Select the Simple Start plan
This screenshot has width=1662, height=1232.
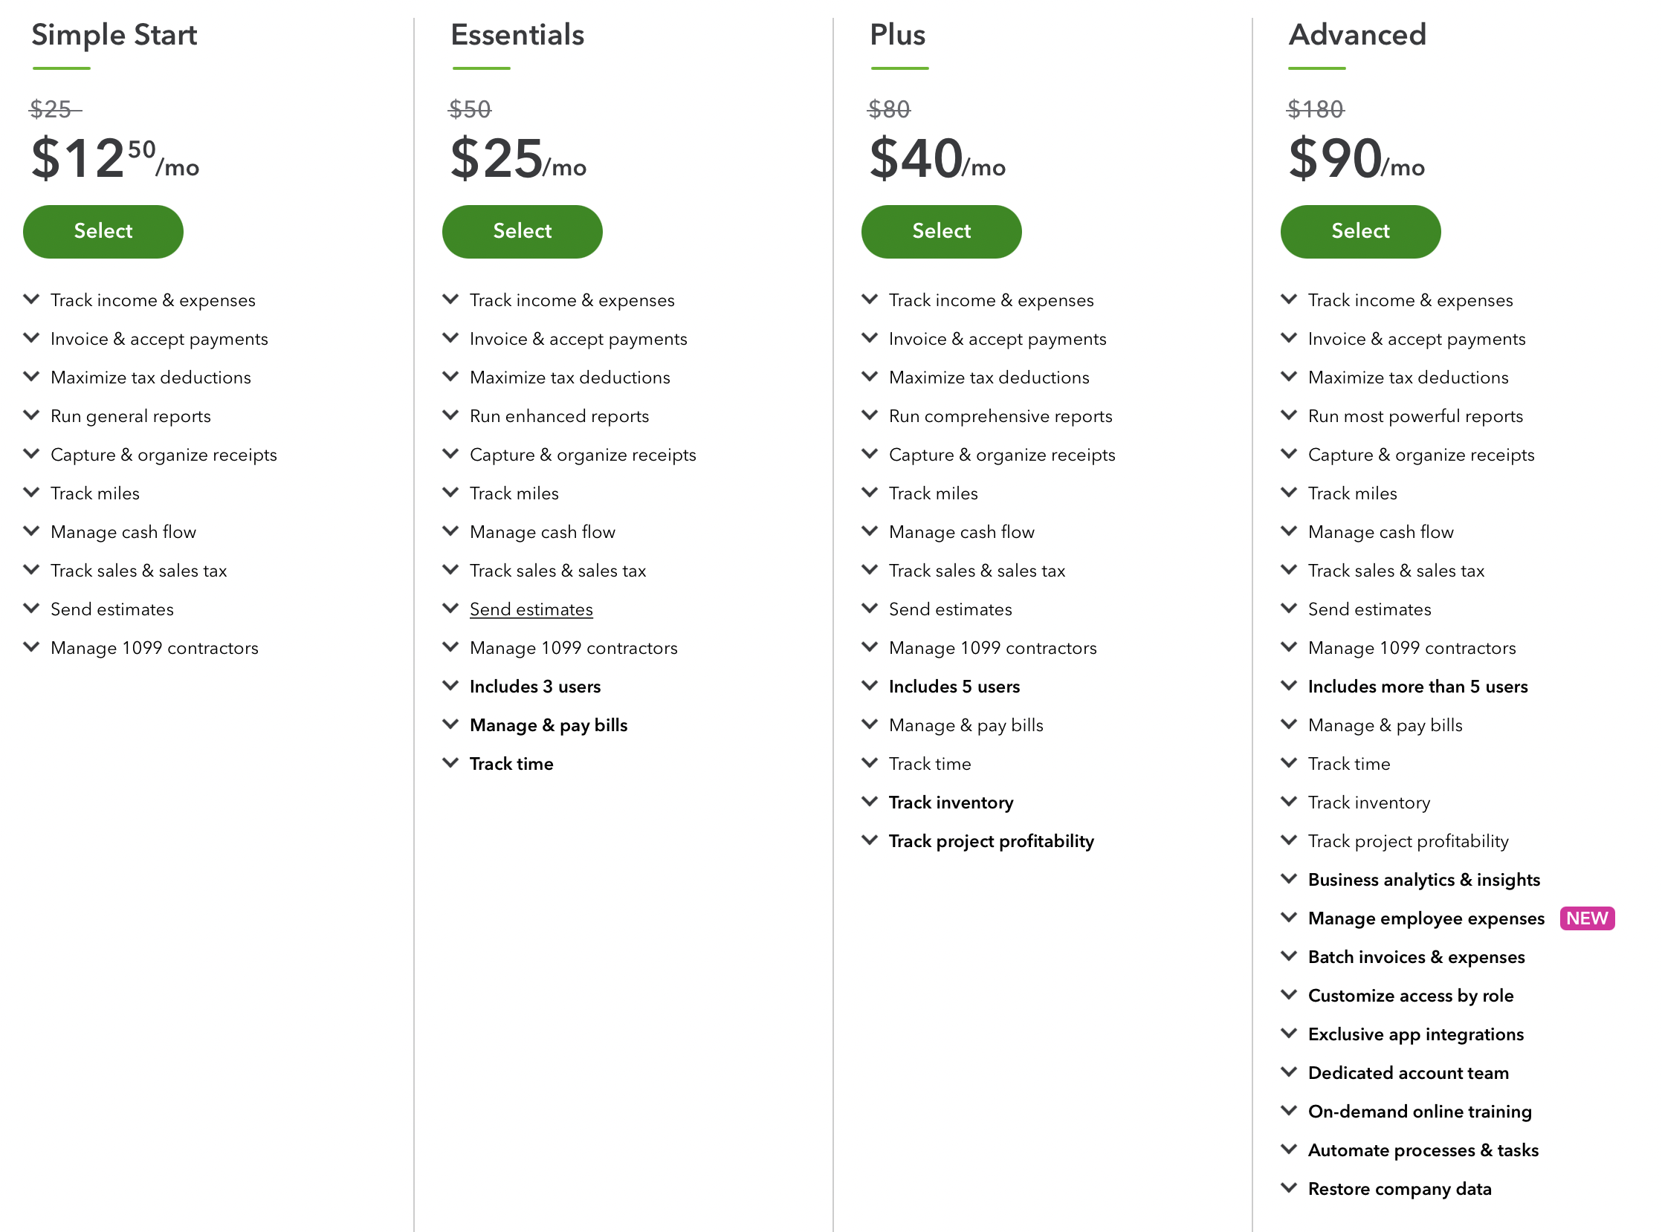coord(103,231)
